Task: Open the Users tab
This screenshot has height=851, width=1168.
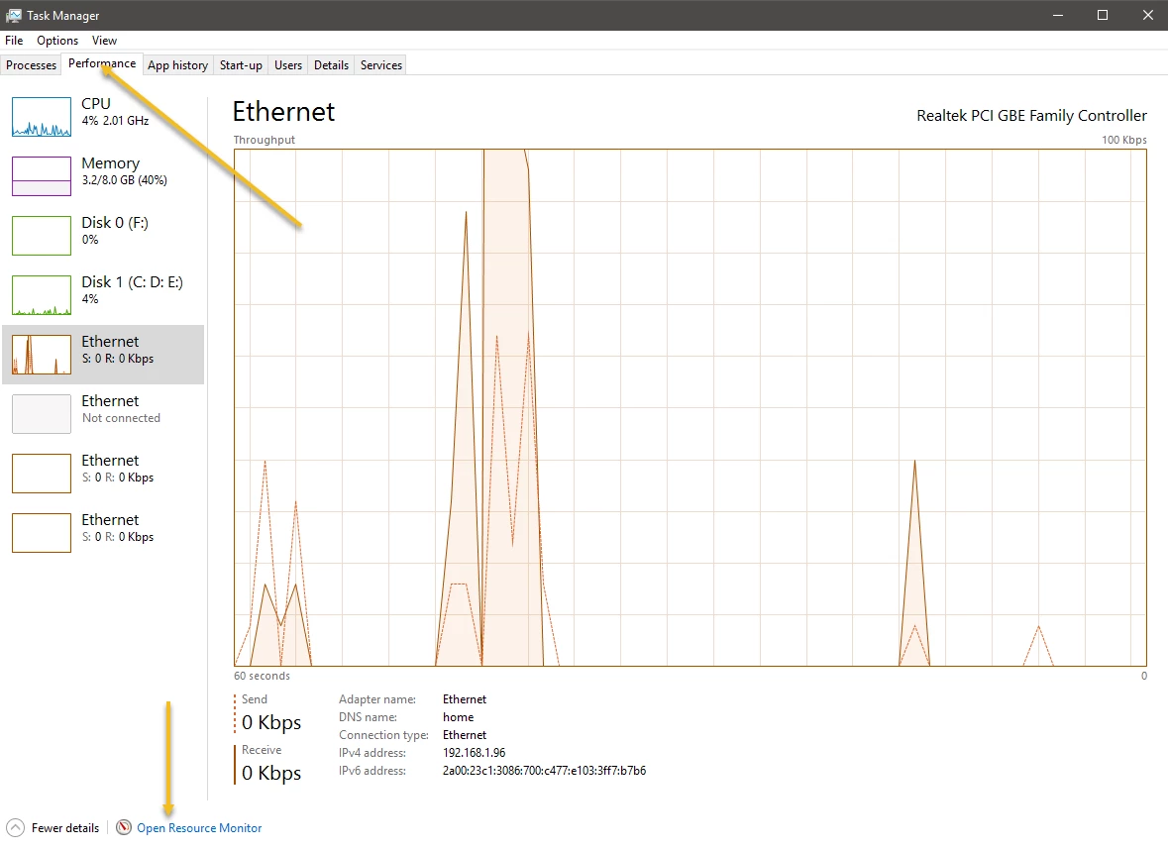Action: [288, 64]
